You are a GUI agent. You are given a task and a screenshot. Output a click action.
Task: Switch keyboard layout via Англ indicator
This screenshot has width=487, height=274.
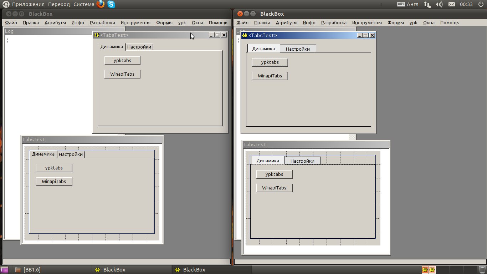point(409,4)
